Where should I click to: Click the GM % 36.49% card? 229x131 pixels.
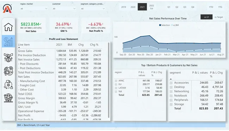tap(64, 26)
